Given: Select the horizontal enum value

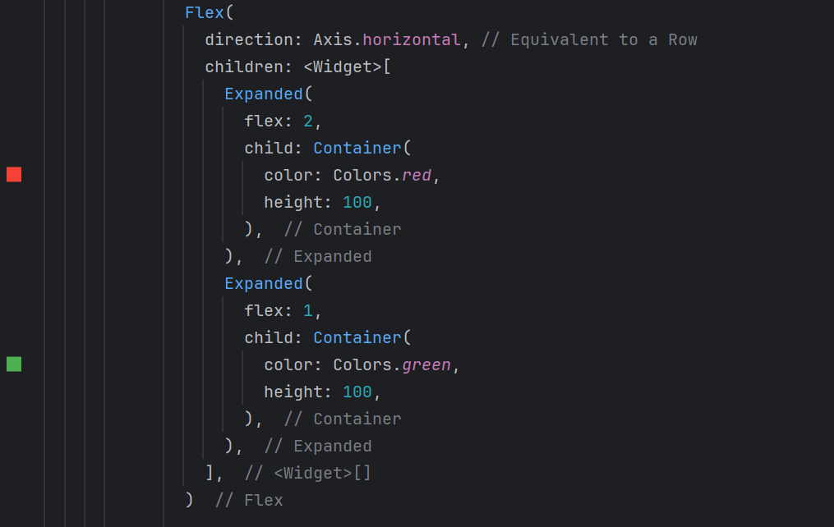Looking at the screenshot, I should click(412, 40).
